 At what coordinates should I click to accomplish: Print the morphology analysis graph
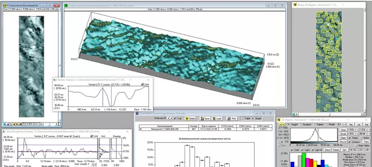(x=232, y=118)
